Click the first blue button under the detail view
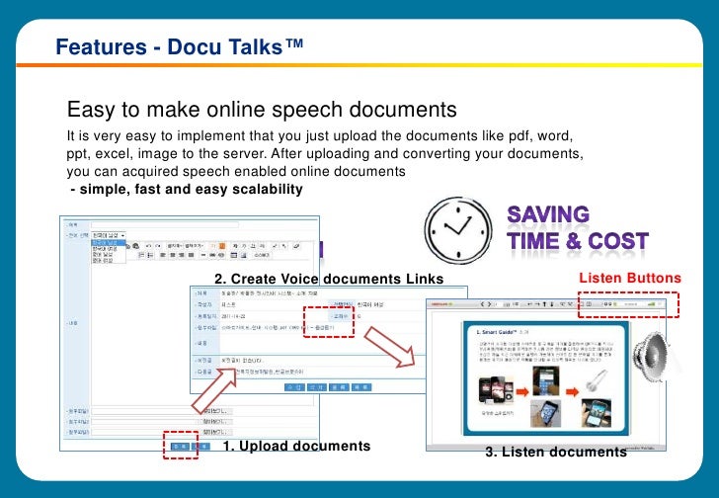Screen dimensions: 719x498 click(294, 387)
